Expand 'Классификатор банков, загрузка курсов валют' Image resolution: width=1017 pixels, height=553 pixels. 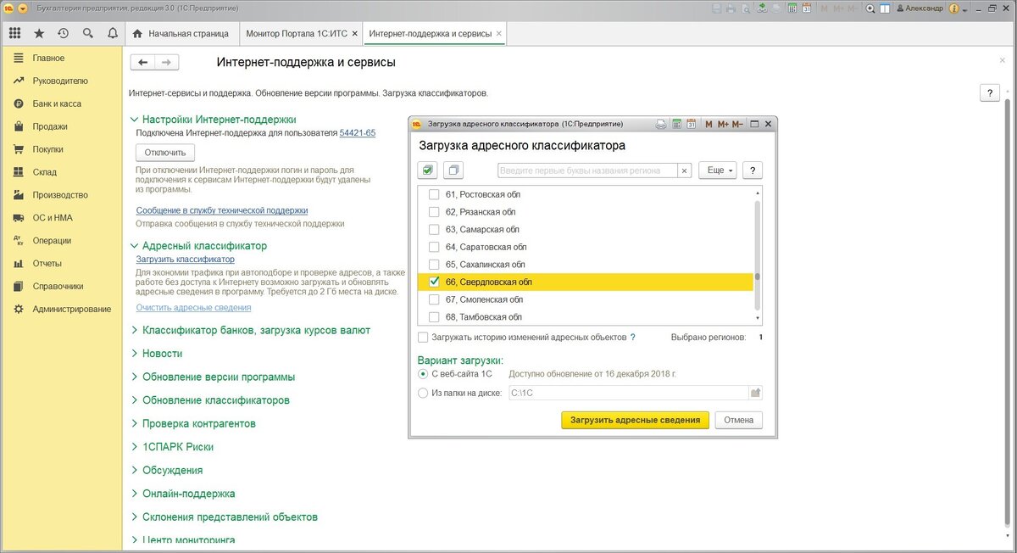134,330
